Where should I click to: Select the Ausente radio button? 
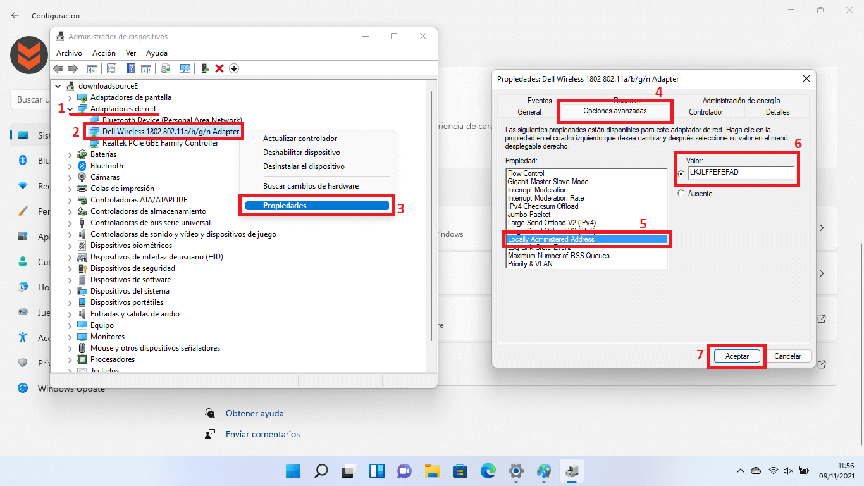coord(681,193)
